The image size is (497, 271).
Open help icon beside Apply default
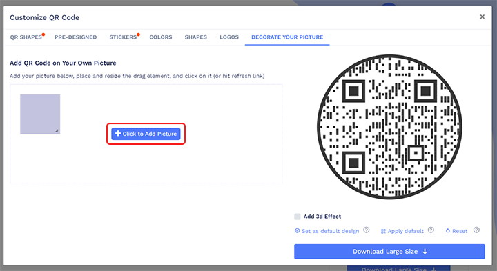431,230
